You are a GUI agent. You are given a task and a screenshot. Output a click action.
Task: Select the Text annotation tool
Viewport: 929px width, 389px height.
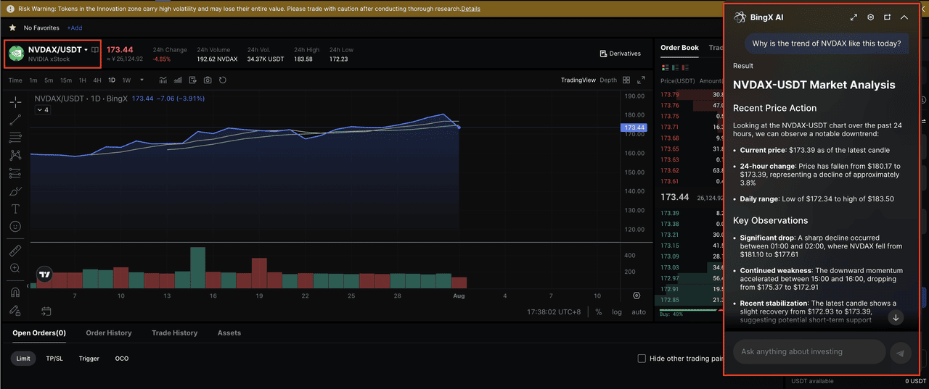tap(15, 209)
